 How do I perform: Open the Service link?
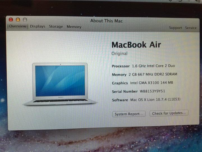[x=191, y=28]
